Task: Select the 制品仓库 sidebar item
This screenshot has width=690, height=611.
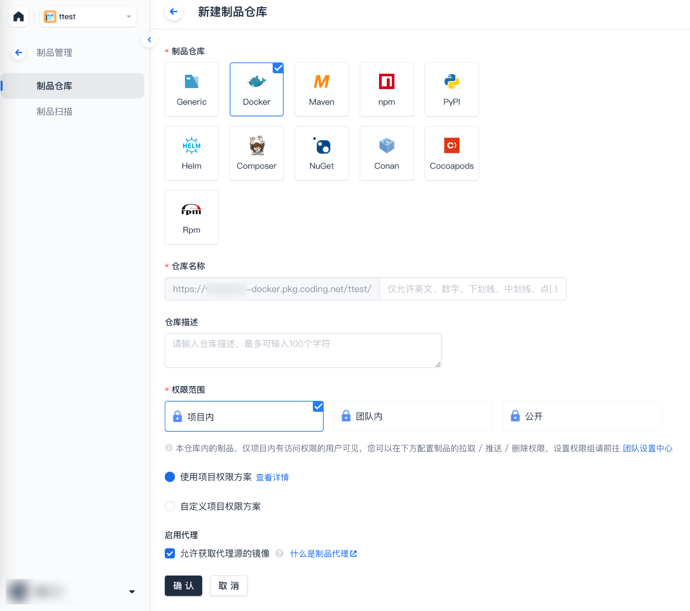Action: point(72,86)
